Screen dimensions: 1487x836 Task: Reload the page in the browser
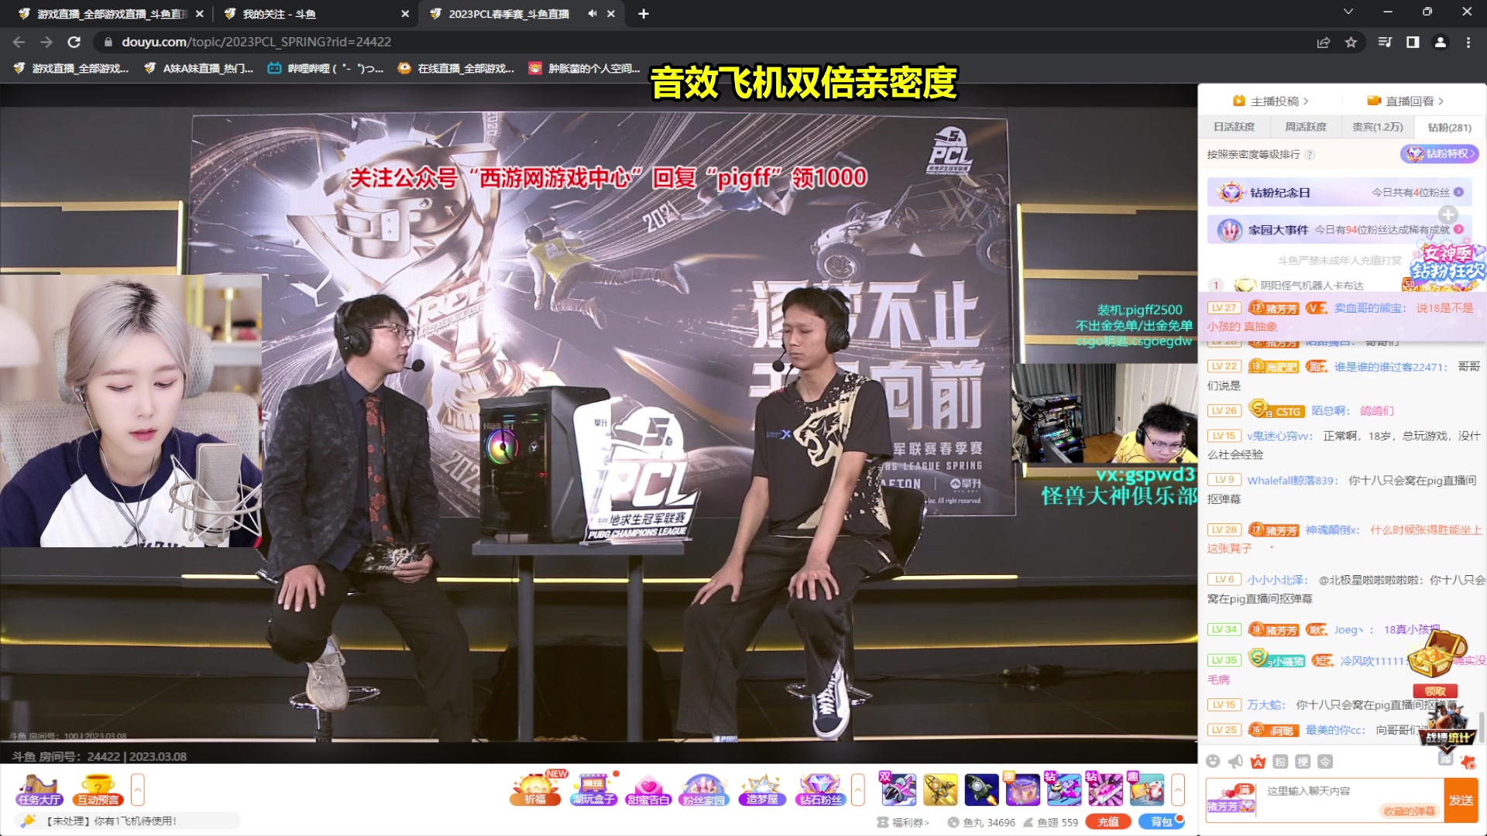pyautogui.click(x=74, y=42)
